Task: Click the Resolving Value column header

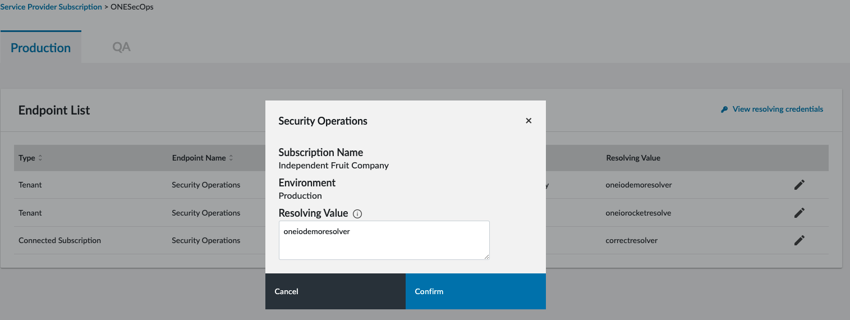Action: pyautogui.click(x=633, y=158)
